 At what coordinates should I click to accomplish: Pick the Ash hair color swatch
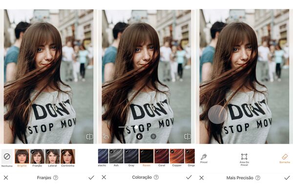116,156
